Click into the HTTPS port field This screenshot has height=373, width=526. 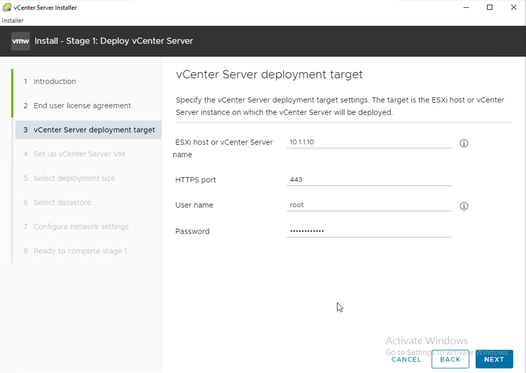(x=368, y=180)
